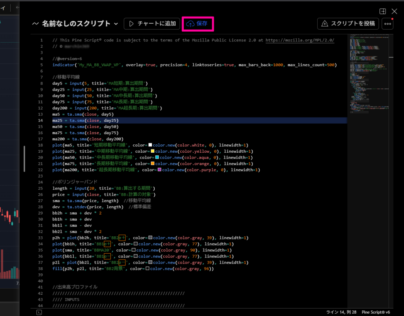
Task: Open the mozilla.org MPL 2.0 license link
Action: point(300,40)
